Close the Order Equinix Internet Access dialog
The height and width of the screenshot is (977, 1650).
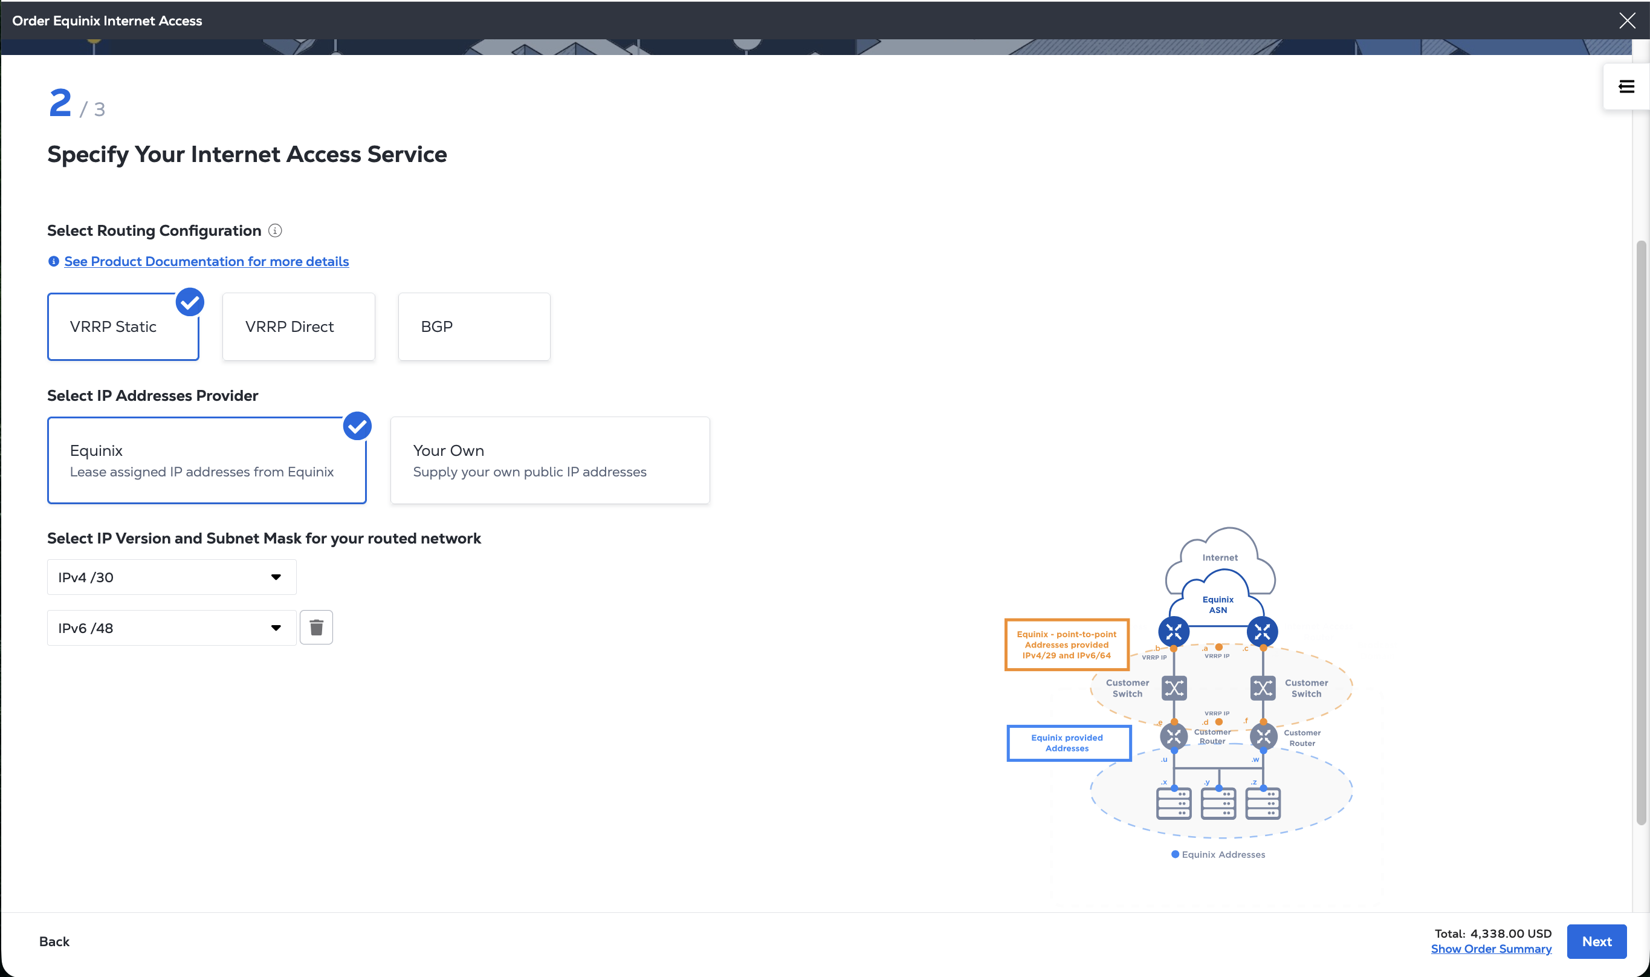pos(1627,21)
